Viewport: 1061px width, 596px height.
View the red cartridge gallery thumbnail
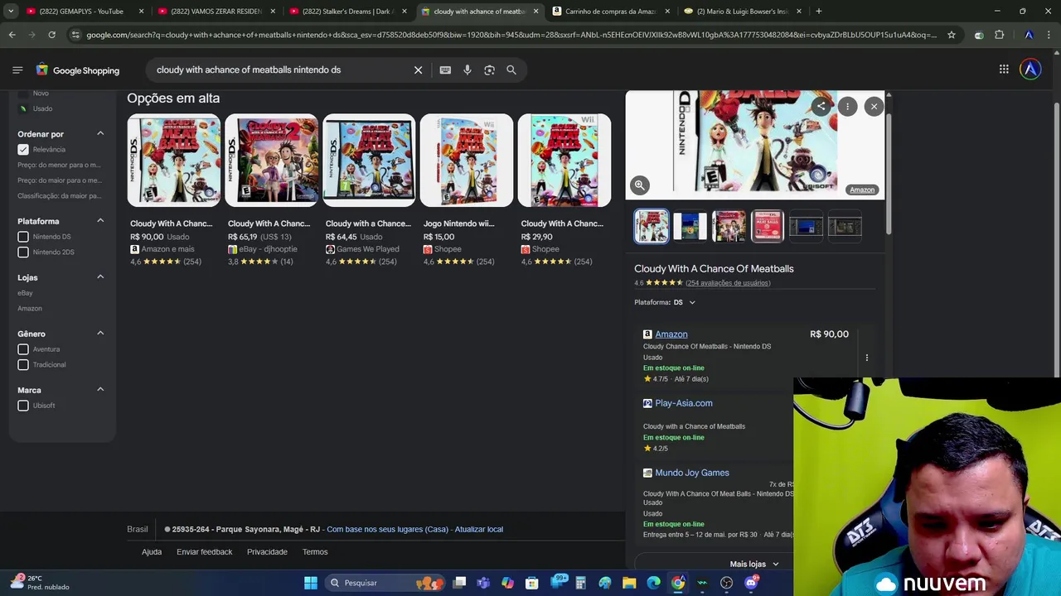click(x=768, y=226)
